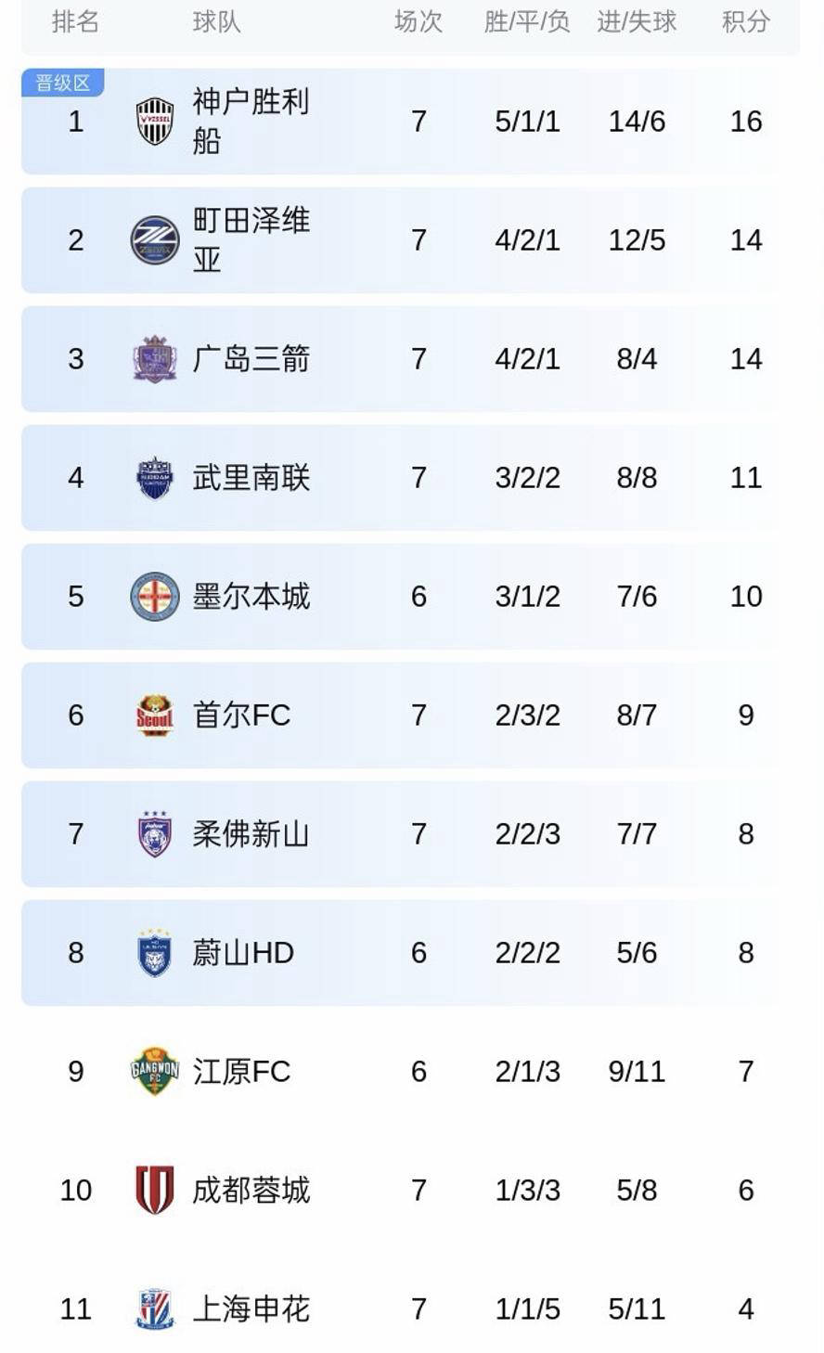Tap the FC Seoul logo
Image resolution: width=824 pixels, height=1353 pixels.
click(155, 715)
